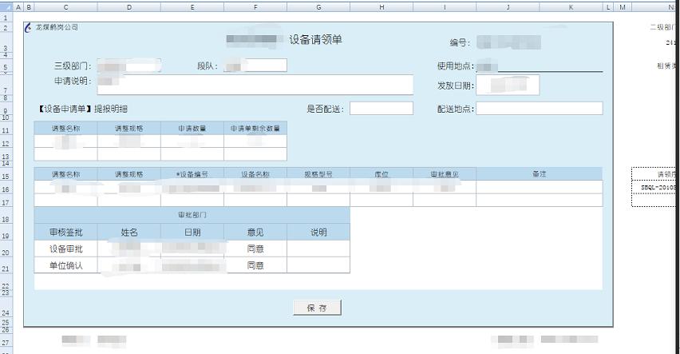Select the 申请单剩余数量 column header

(255, 128)
